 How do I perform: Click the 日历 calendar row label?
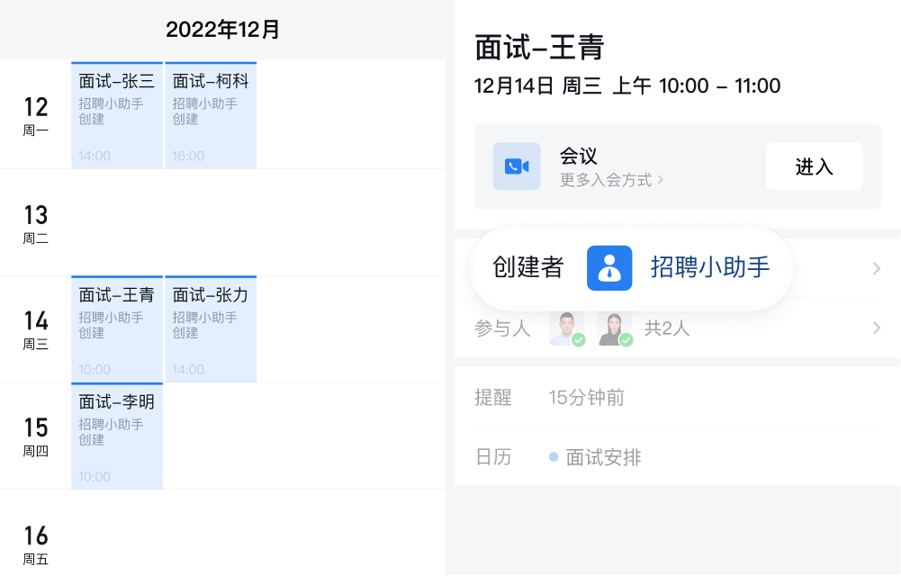coord(492,456)
